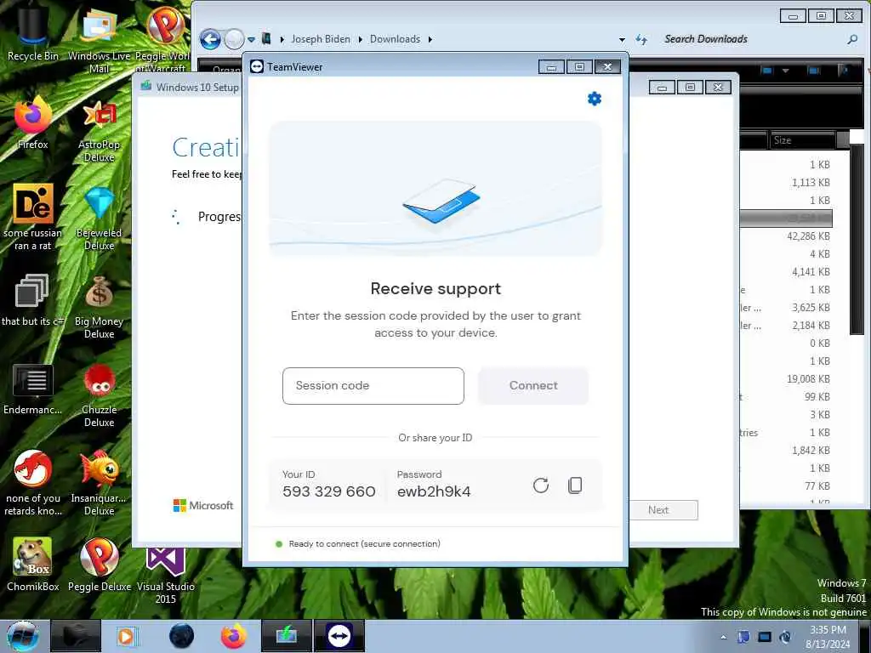The image size is (871, 653).
Task: Click the Explorer vertical scrollbar
Action: tap(857, 239)
